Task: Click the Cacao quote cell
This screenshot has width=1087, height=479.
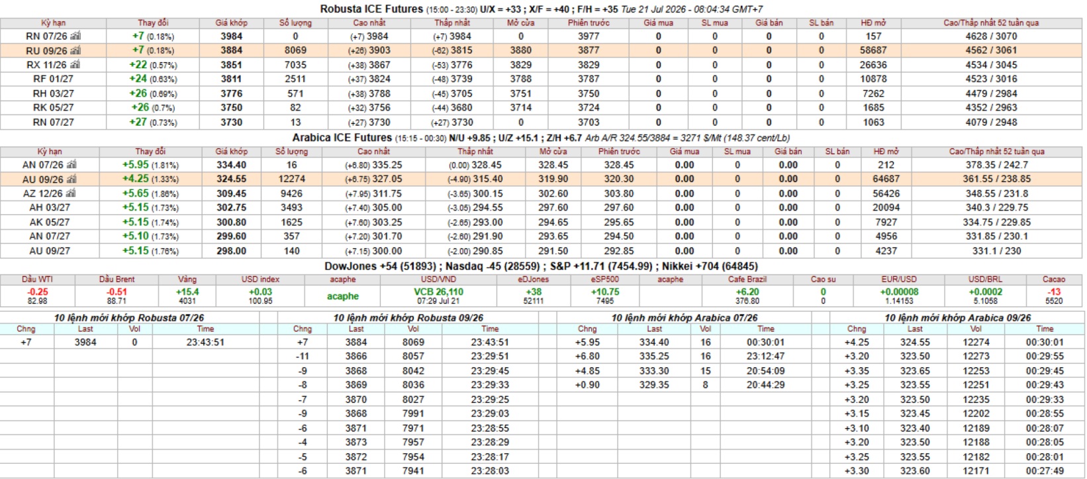Action: coord(1054,296)
